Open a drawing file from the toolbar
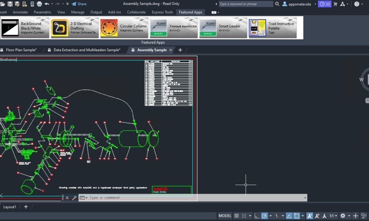The width and height of the screenshot is (369, 221). tap(2, 4)
